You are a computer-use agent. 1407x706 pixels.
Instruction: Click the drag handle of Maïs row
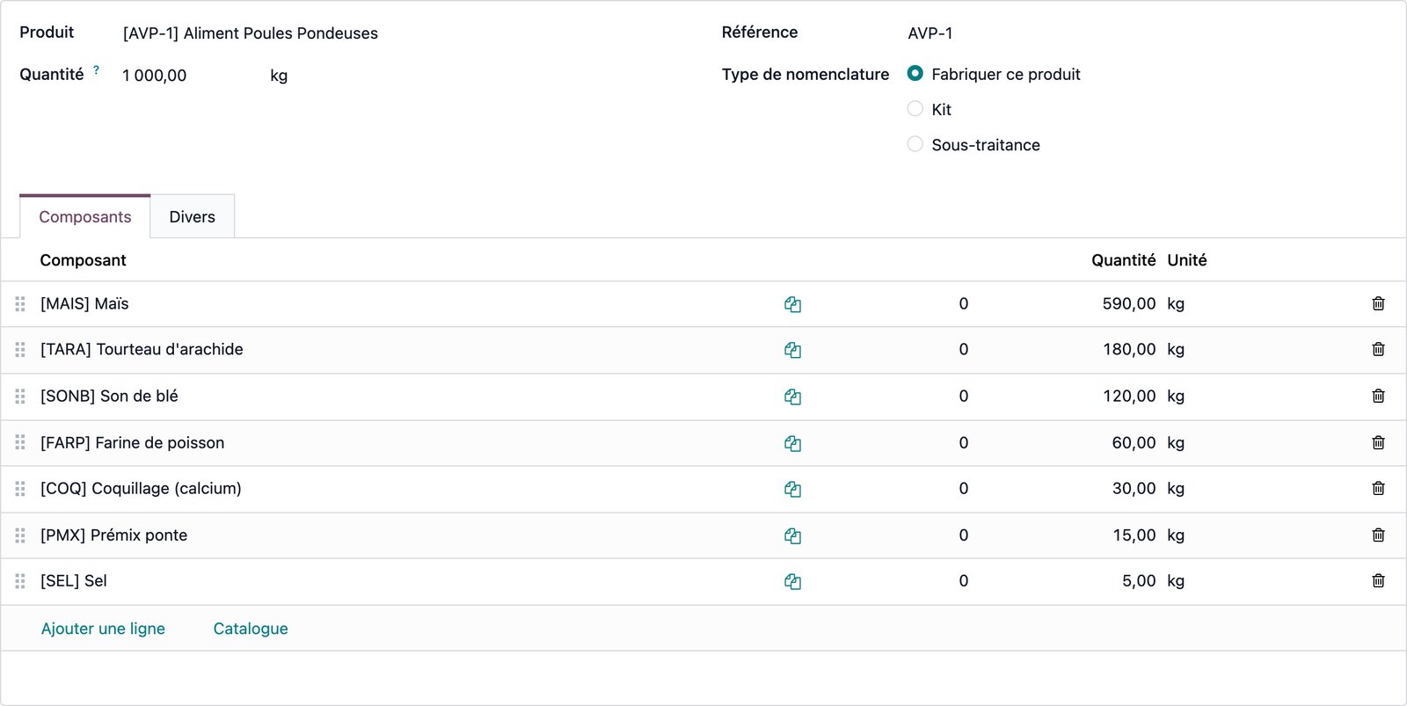pos(20,304)
